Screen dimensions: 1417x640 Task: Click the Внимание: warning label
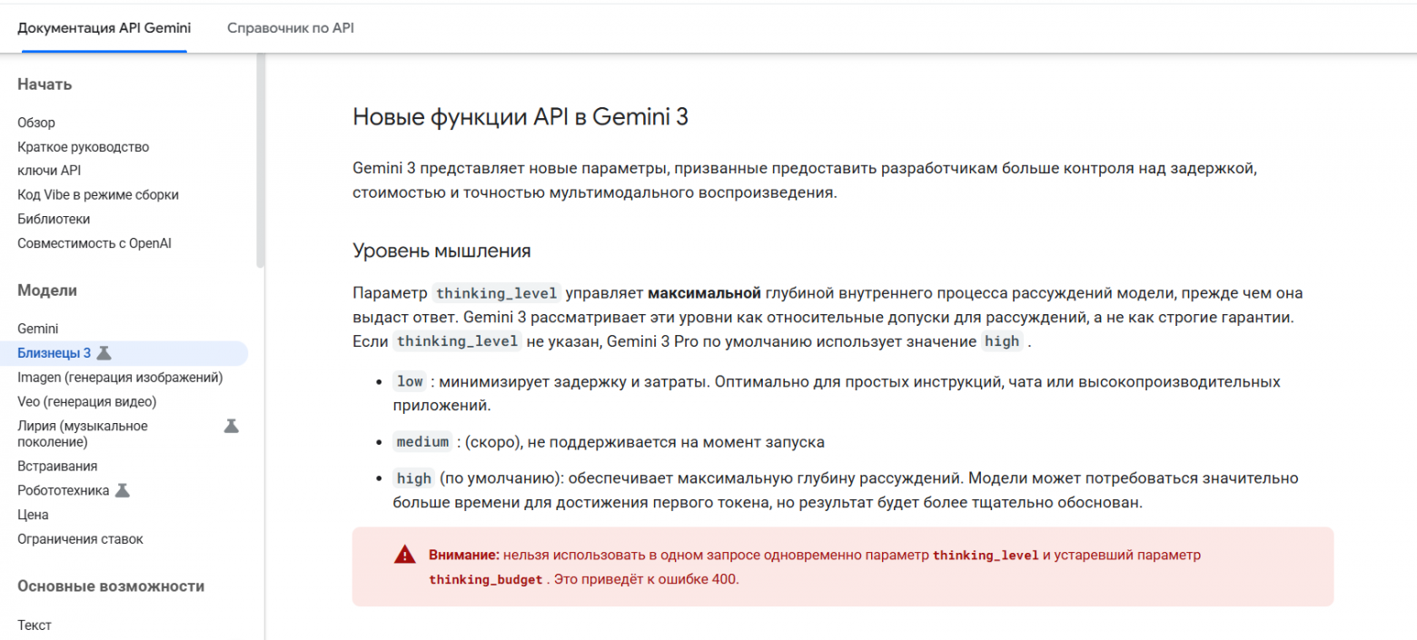coord(464,555)
